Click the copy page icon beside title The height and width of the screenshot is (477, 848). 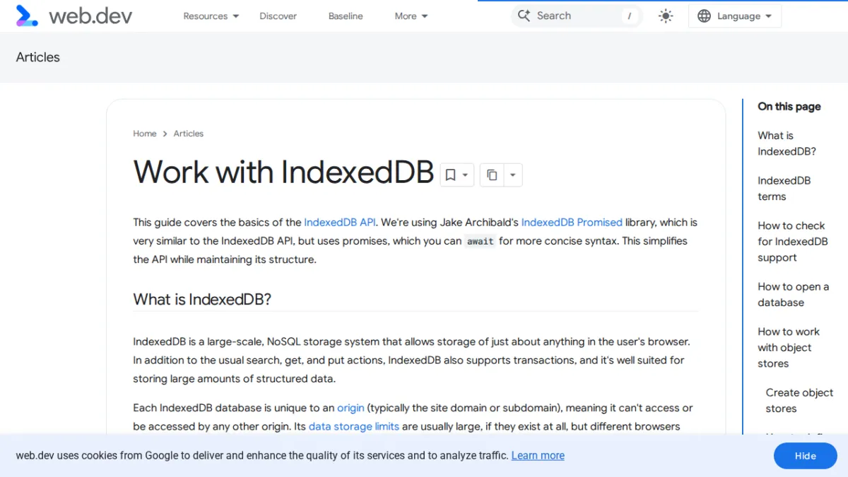[x=492, y=175]
